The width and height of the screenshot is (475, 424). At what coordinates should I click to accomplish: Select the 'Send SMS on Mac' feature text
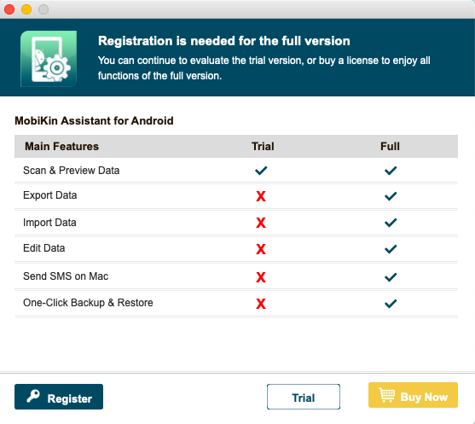[x=66, y=276]
